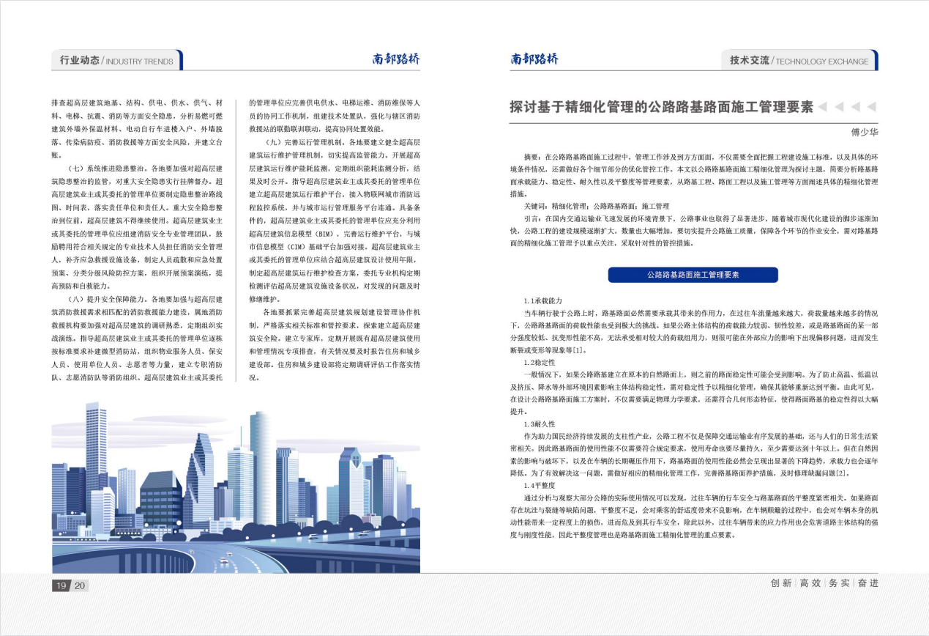Select the heading '1.2稳定性'
This screenshot has width=929, height=636.
540,363
